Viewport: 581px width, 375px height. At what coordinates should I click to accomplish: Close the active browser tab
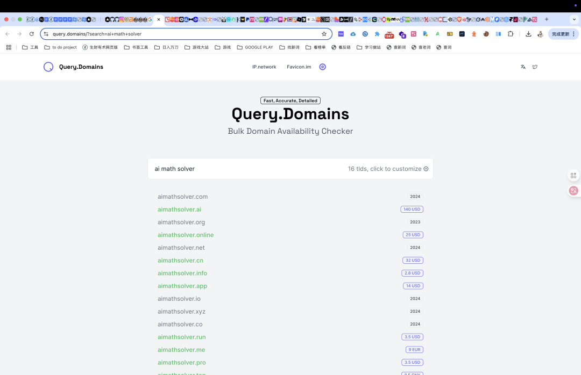[x=159, y=20]
